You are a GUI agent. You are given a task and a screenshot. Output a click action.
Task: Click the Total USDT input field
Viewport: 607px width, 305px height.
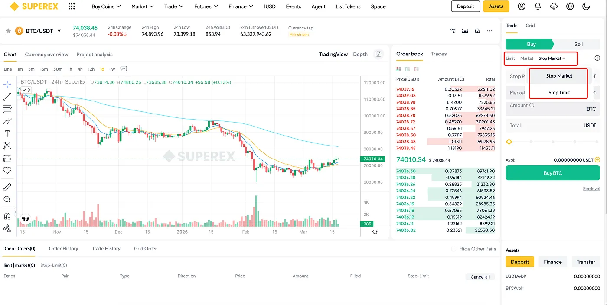553,126
